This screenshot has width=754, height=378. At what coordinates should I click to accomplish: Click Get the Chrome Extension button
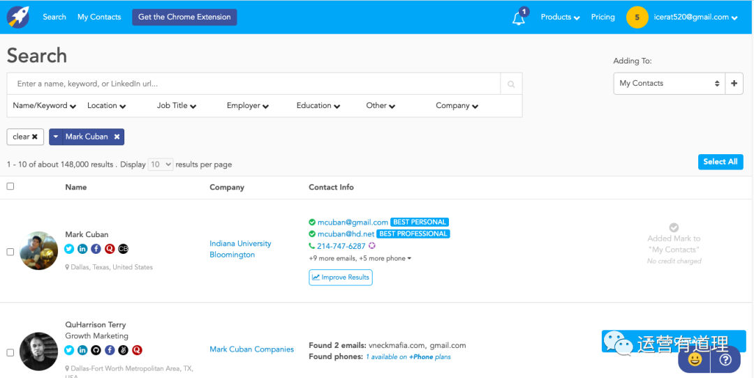pos(184,17)
